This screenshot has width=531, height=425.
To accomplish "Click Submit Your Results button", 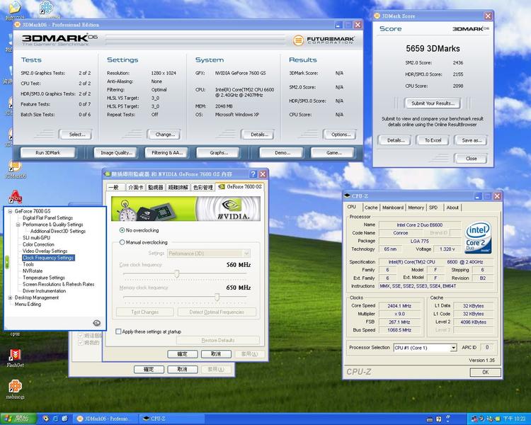I will click(433, 103).
